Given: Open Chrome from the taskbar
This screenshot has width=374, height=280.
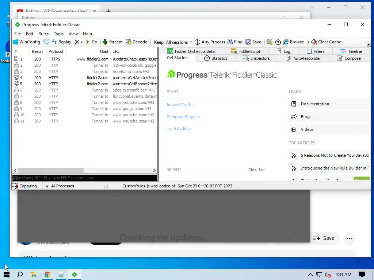Looking at the screenshot, I should coord(47,275).
